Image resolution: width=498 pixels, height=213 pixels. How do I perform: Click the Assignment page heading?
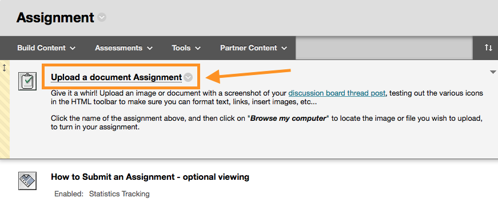(x=55, y=18)
